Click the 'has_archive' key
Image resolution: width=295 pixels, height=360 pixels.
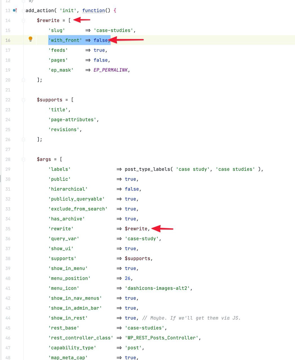pos(66,219)
